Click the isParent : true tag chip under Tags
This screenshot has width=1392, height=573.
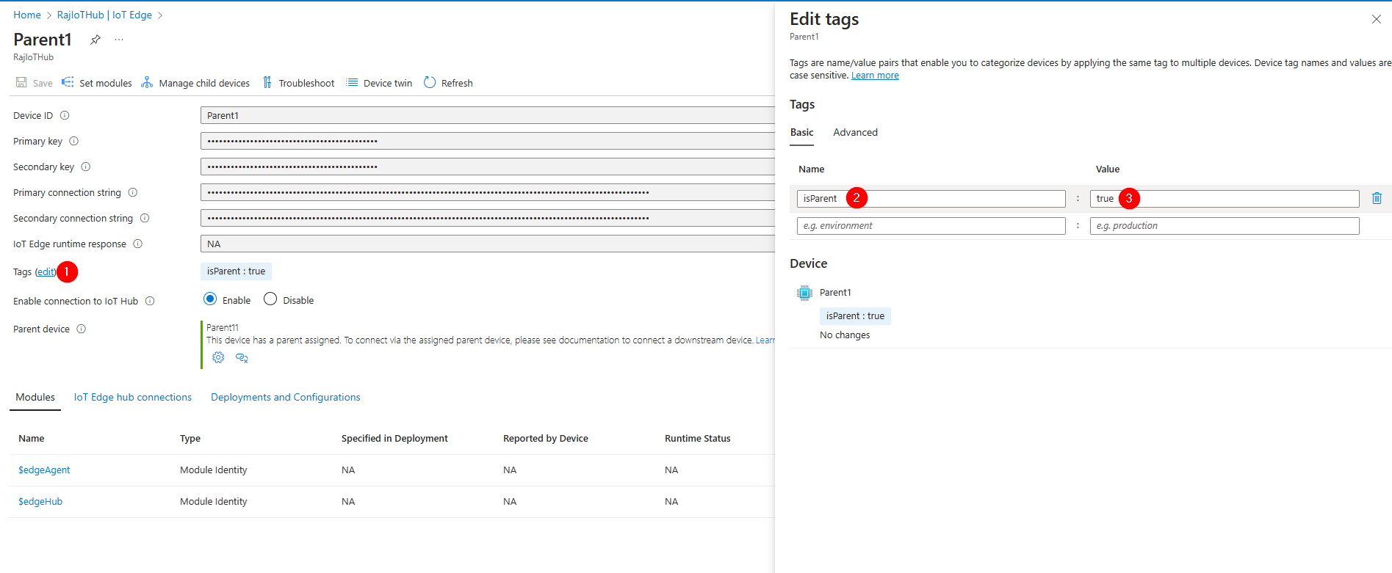tap(236, 271)
